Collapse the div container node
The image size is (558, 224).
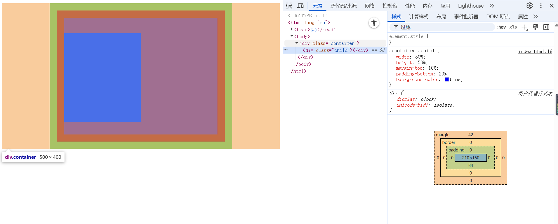coord(297,43)
